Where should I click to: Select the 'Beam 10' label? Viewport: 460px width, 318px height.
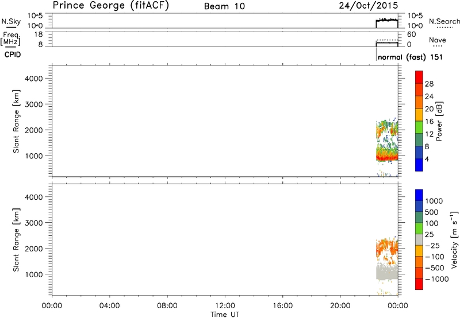(224, 6)
